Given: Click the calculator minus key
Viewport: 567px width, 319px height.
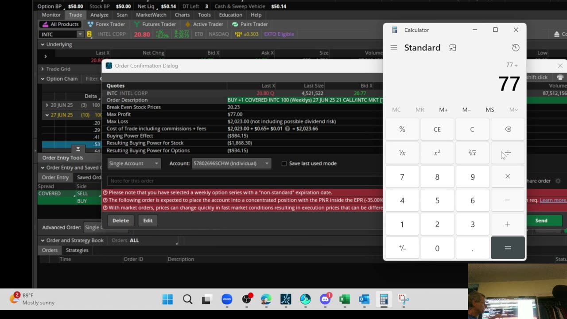Looking at the screenshot, I should click(508, 200).
